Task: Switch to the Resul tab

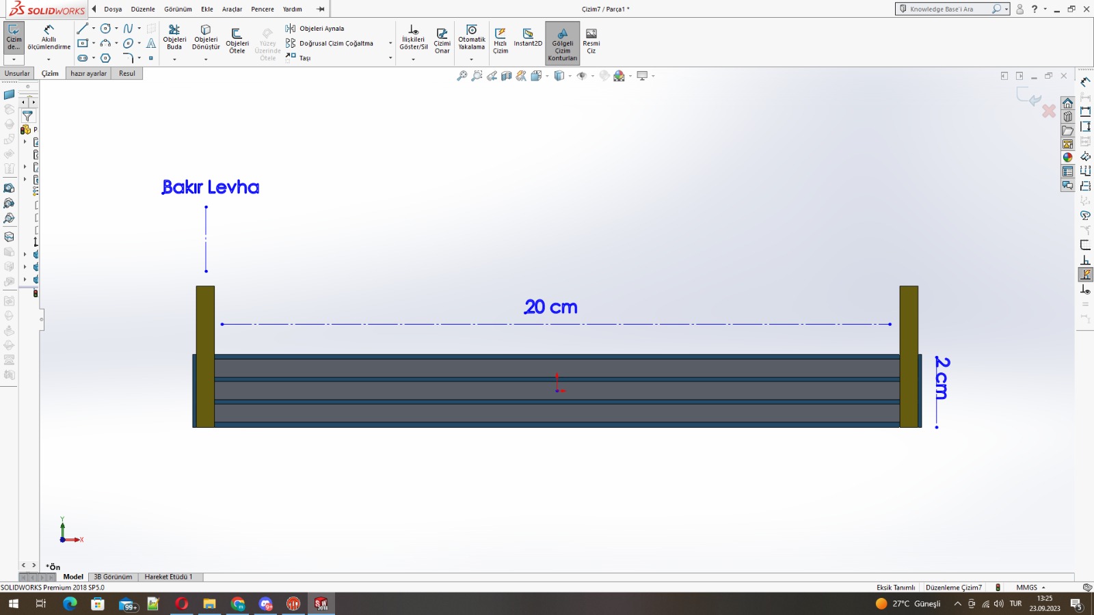Action: (x=127, y=74)
